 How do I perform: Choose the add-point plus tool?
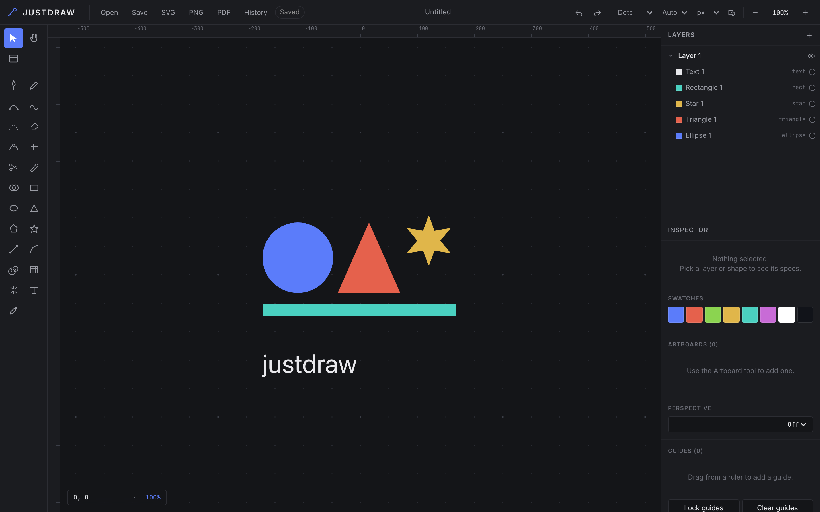pos(34,147)
